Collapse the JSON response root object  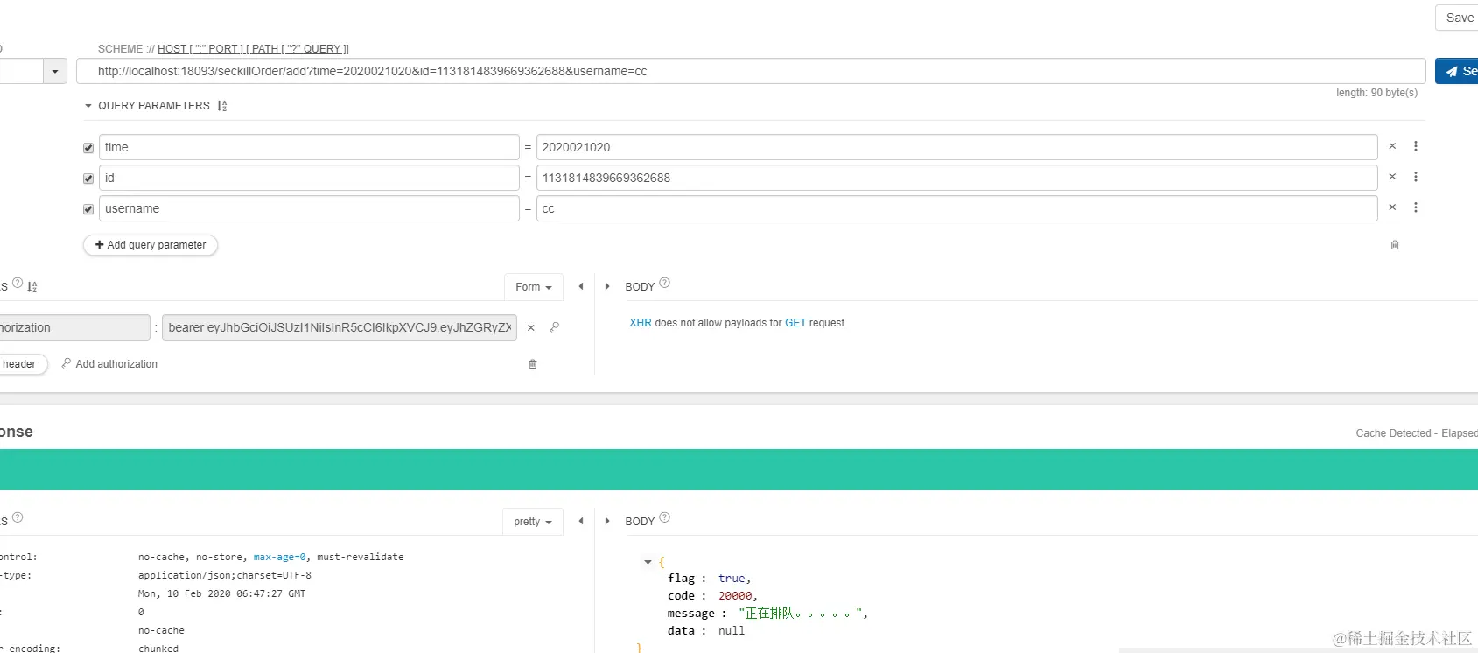(x=648, y=562)
